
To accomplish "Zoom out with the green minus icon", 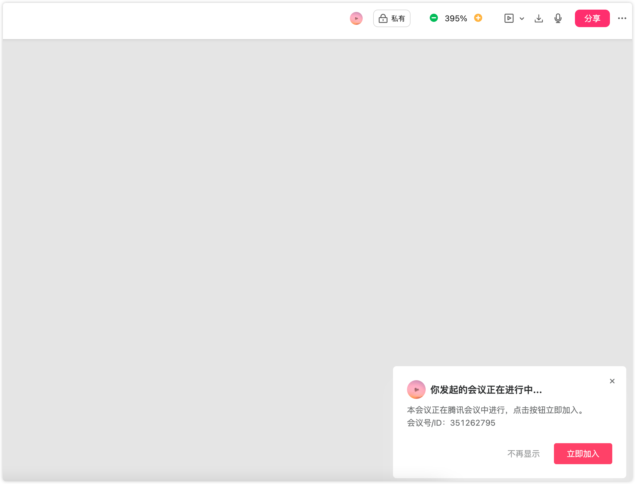I will point(434,18).
